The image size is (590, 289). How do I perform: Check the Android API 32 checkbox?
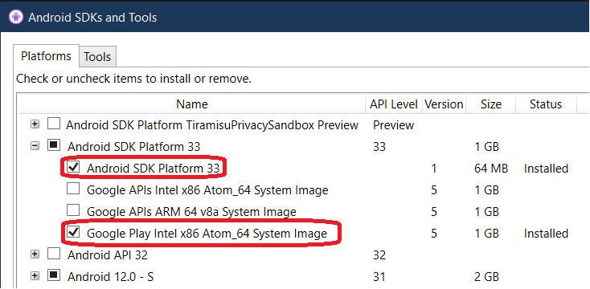tap(54, 254)
